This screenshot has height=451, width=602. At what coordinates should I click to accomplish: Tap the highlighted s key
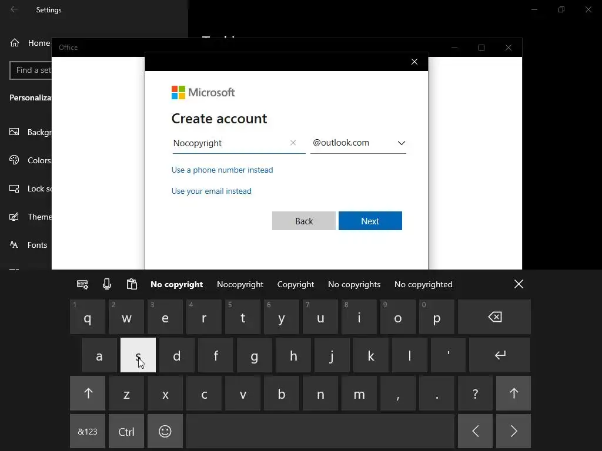pos(138,355)
